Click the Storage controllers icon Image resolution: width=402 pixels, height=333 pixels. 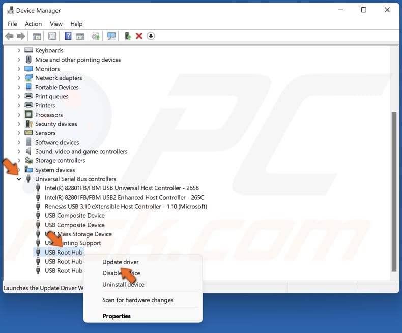click(x=28, y=160)
